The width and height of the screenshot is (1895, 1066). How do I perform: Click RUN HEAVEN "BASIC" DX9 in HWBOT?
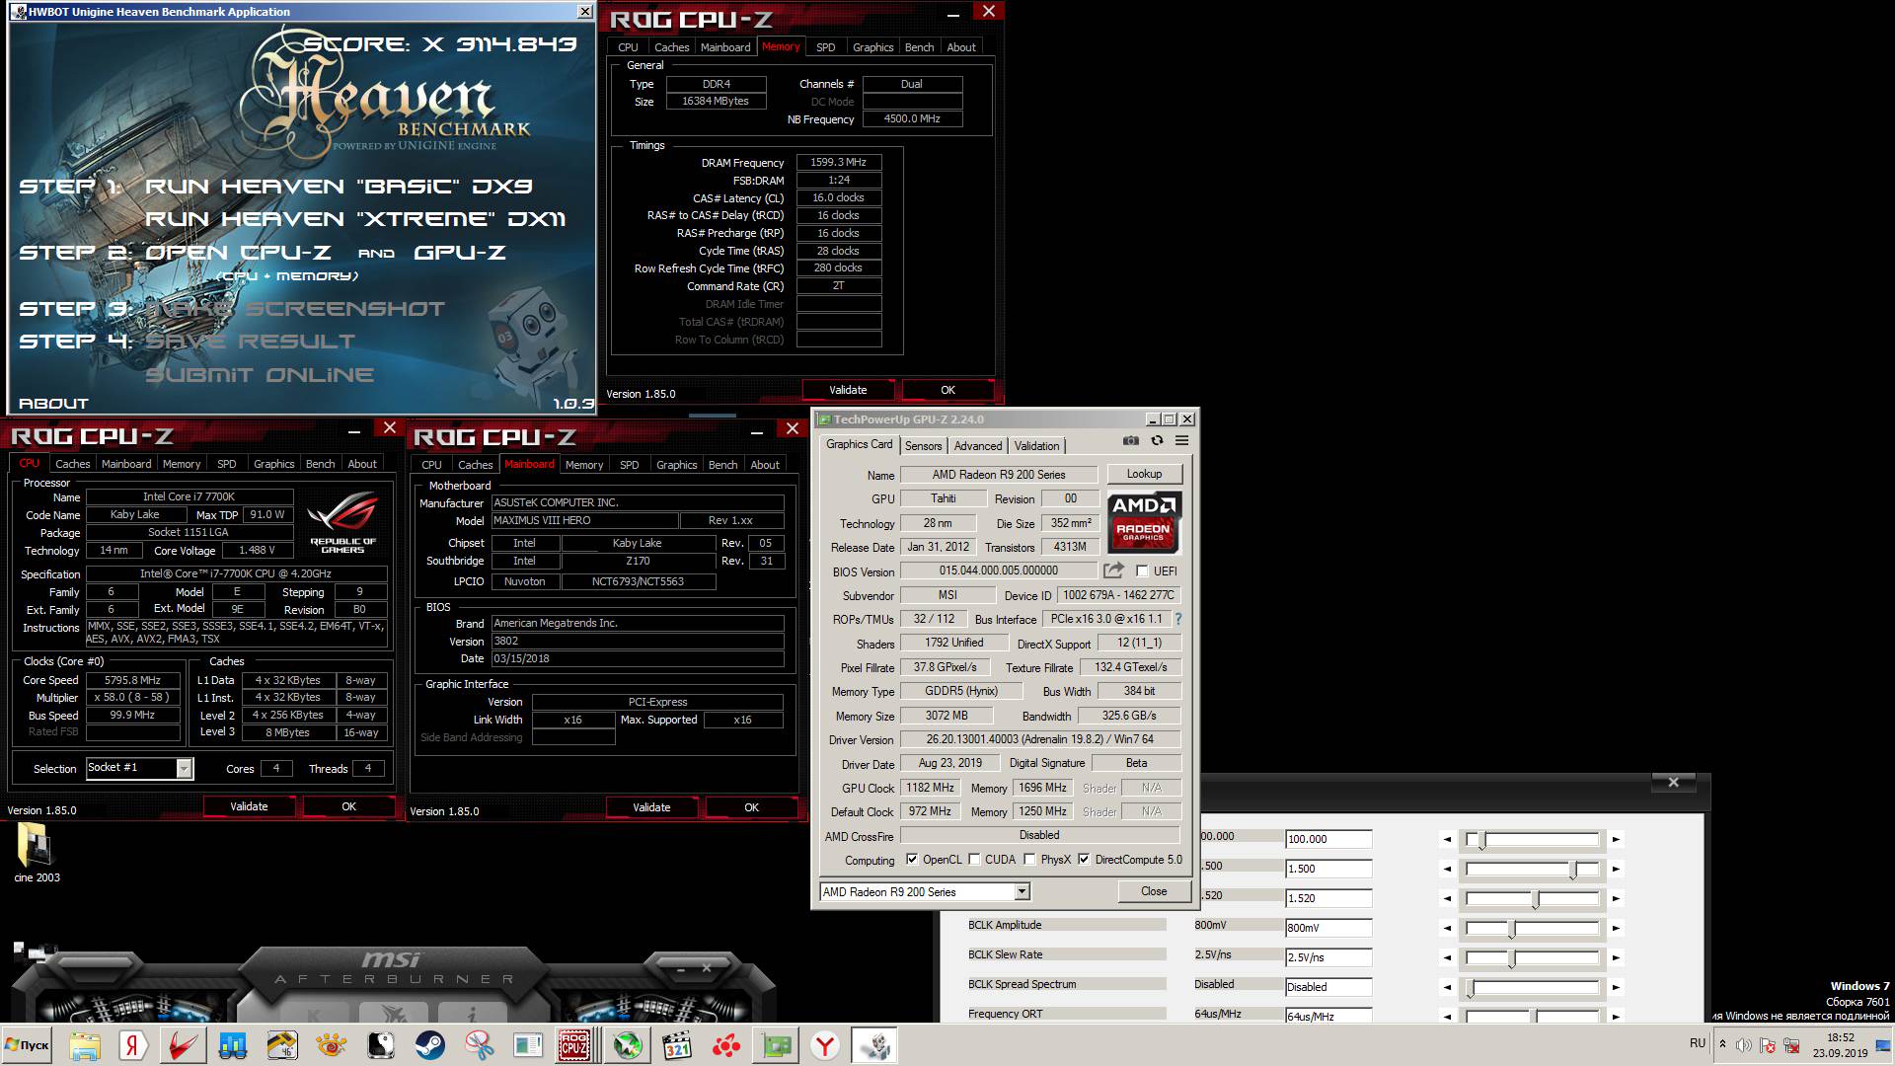pos(339,187)
